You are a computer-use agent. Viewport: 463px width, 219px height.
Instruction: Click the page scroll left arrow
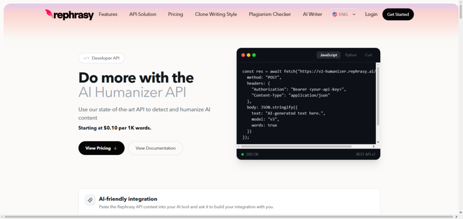(2, 217)
